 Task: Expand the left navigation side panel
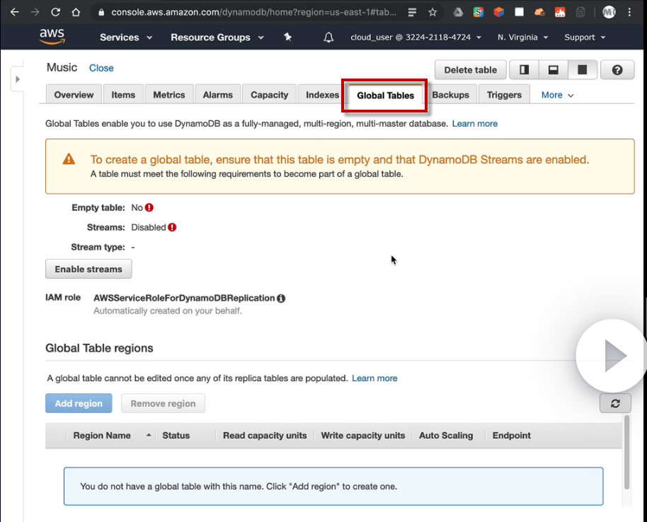tap(18, 79)
